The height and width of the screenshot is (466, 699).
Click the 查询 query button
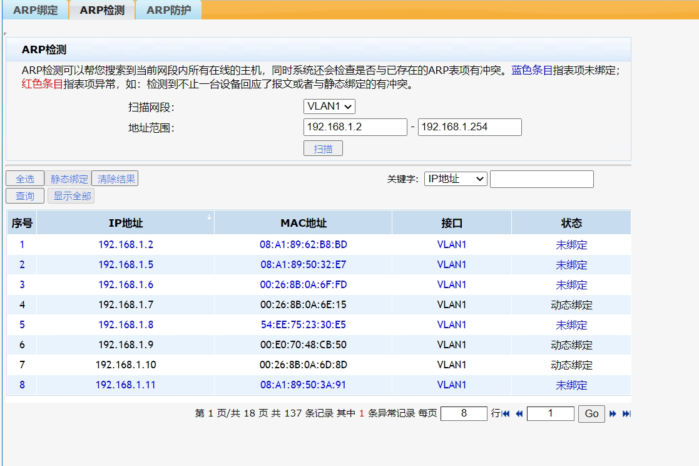click(25, 196)
